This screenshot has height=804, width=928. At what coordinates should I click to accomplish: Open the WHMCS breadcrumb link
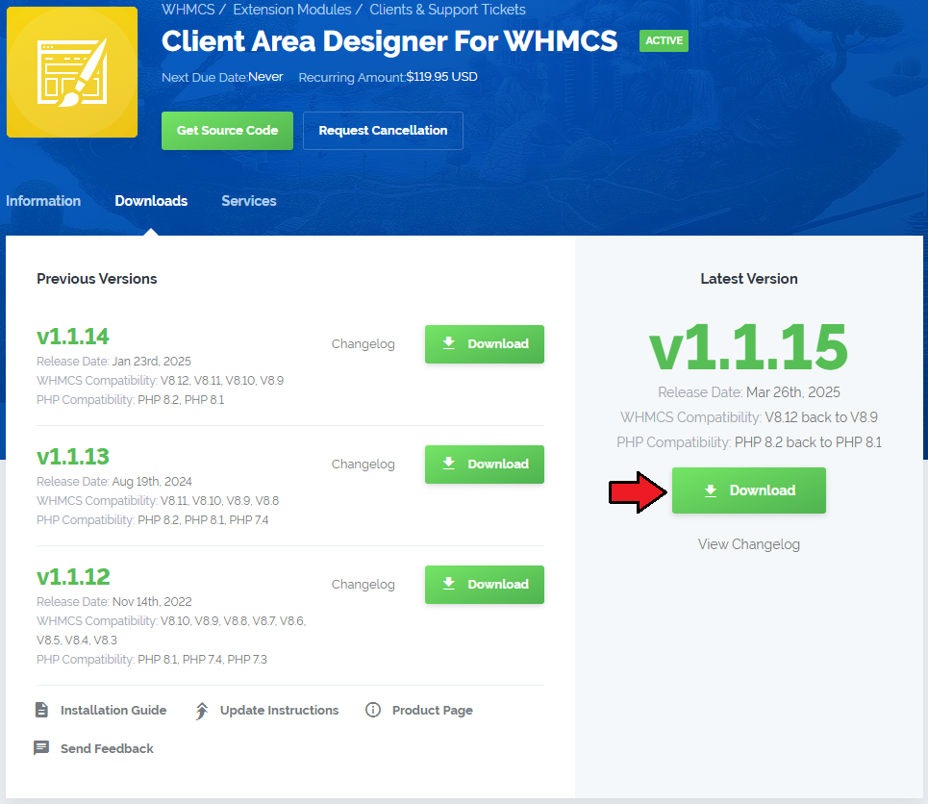(188, 10)
